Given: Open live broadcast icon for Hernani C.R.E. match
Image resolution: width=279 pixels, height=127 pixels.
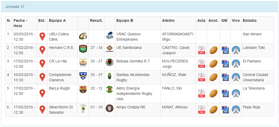Looking at the screenshot, I should [x=236, y=50].
